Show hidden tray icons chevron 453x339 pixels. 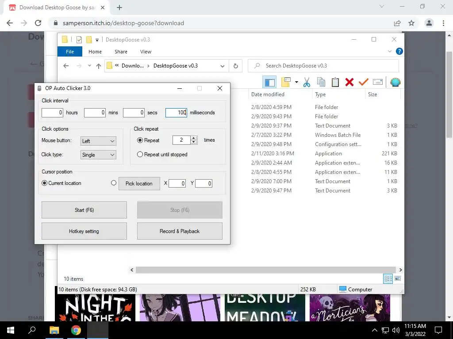(x=374, y=330)
